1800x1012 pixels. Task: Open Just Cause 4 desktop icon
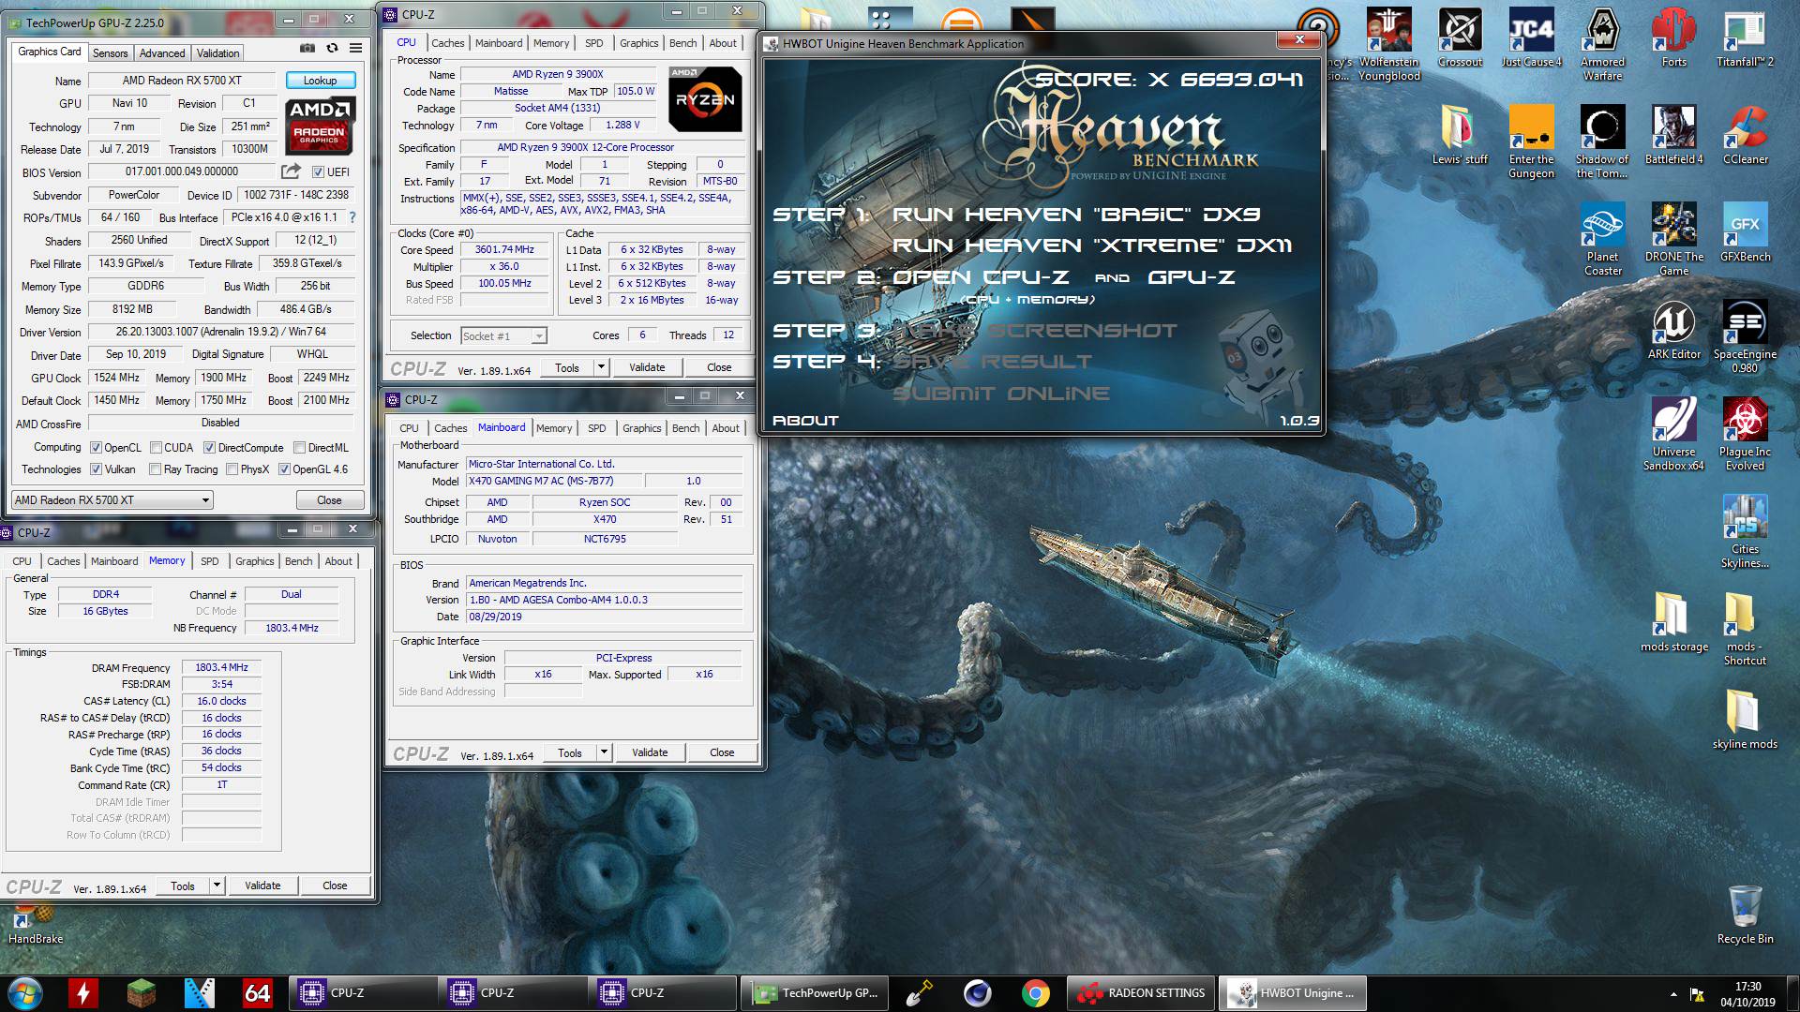click(x=1531, y=37)
